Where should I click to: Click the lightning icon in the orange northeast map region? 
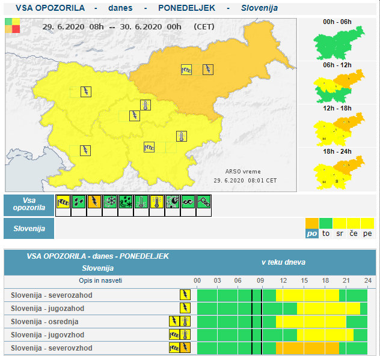(208, 69)
